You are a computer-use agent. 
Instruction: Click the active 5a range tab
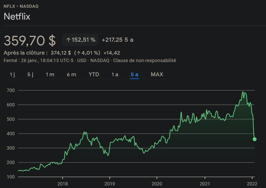[x=135, y=74]
